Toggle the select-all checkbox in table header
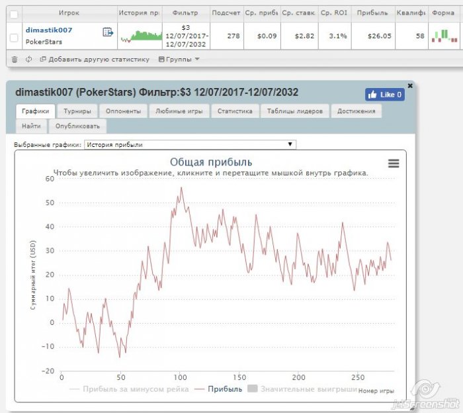The image size is (463, 413). (15, 13)
